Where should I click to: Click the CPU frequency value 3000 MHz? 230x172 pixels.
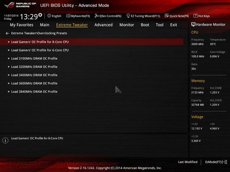(197, 44)
